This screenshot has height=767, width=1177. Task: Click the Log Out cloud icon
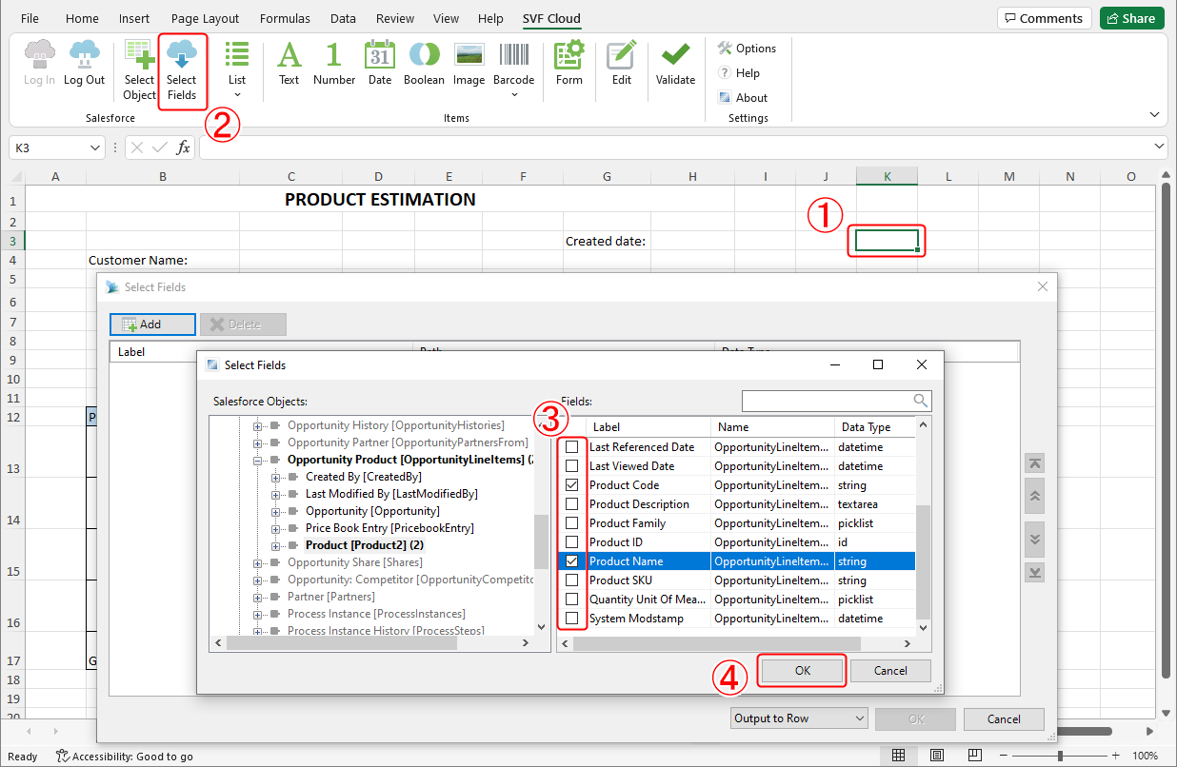pos(84,63)
